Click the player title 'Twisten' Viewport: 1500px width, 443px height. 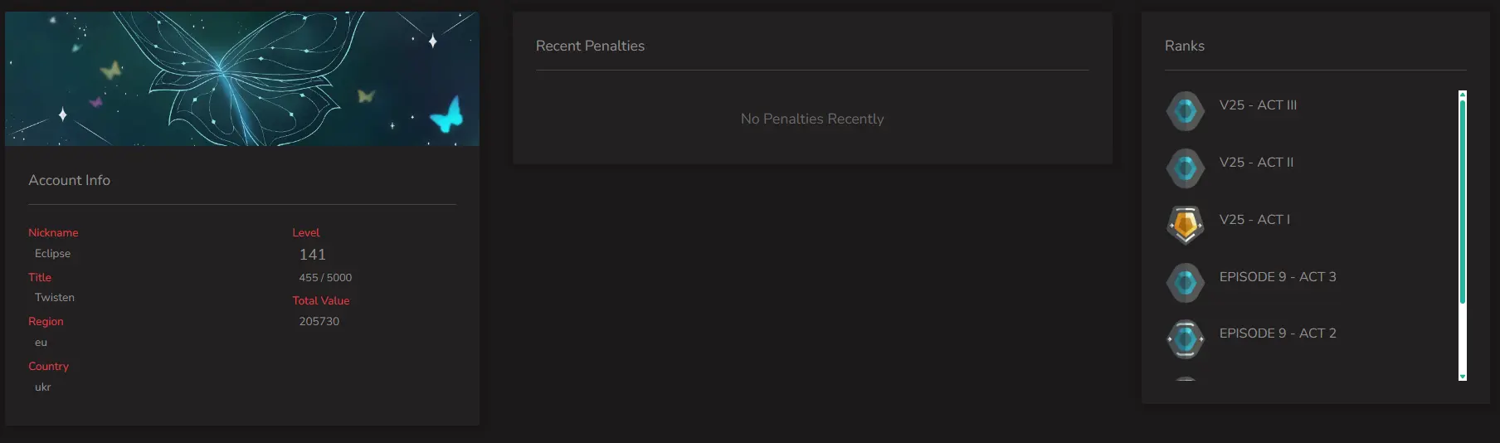click(55, 298)
